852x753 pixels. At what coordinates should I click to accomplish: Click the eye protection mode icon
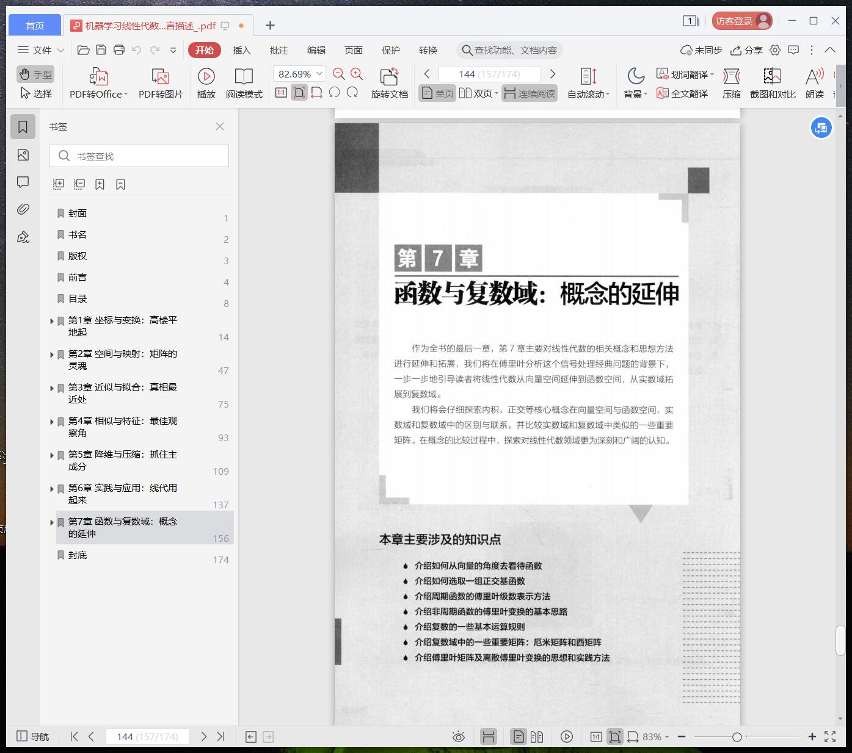click(x=458, y=737)
